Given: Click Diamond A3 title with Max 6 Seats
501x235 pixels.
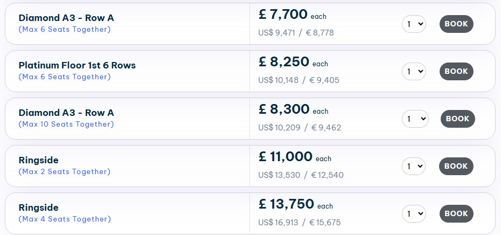Looking at the screenshot, I should point(66,18).
